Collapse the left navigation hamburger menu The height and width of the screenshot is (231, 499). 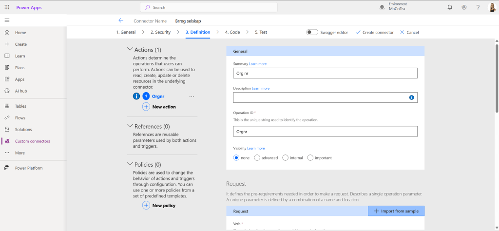coord(7,20)
